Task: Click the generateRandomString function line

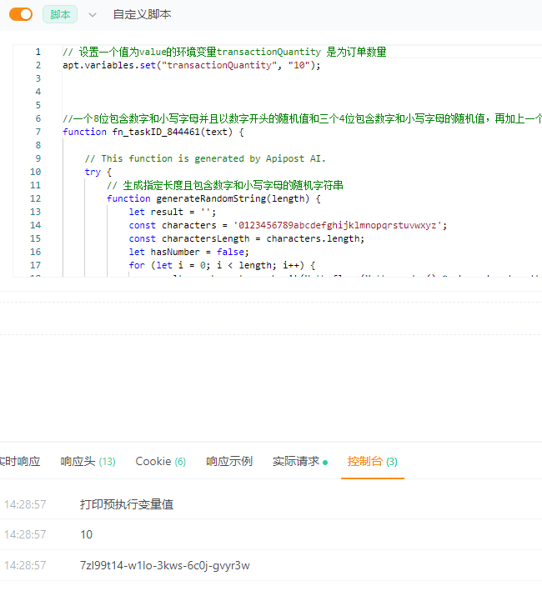Action: [x=213, y=198]
